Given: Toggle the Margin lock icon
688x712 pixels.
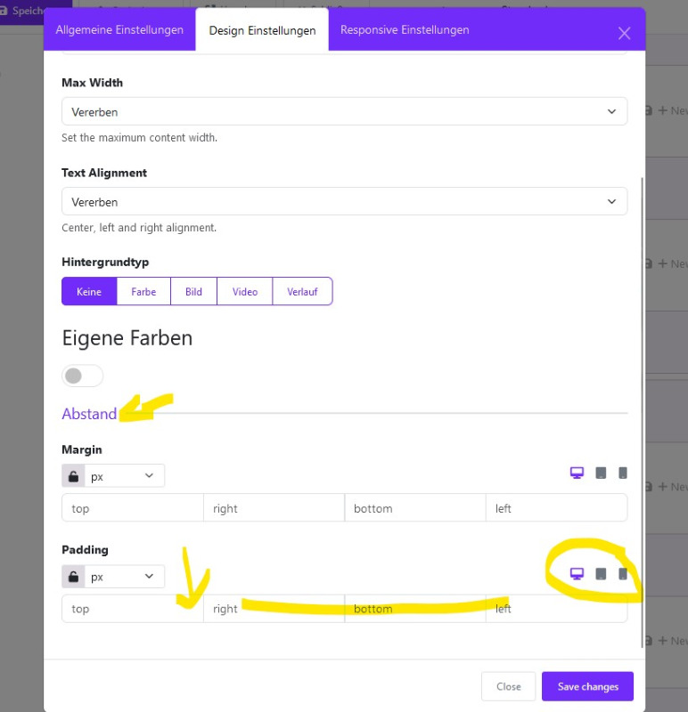Looking at the screenshot, I should coord(73,476).
